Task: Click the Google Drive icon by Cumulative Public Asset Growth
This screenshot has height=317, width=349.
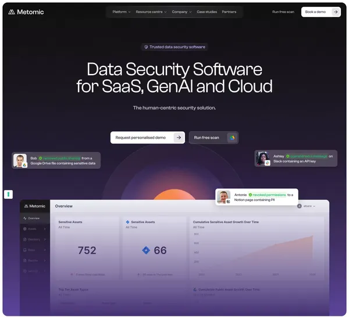Action: [195, 290]
